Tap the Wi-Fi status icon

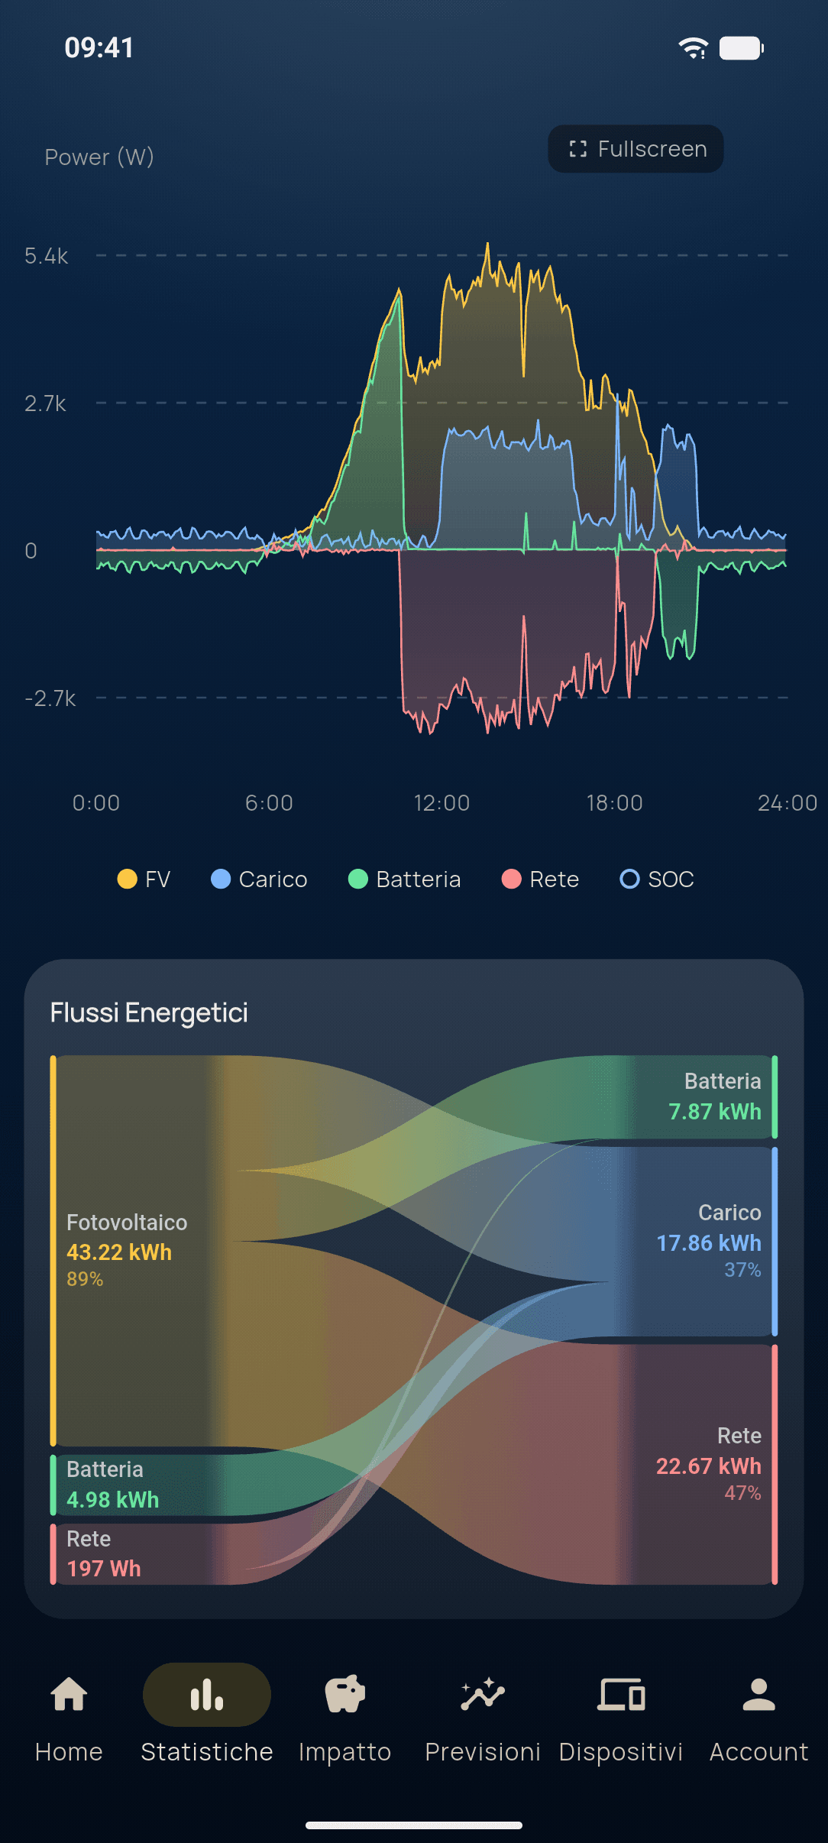pos(694,48)
